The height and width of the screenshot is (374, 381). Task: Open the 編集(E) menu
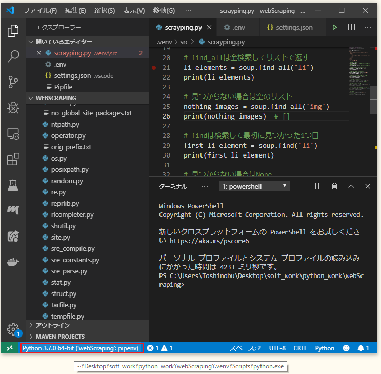tap(75, 11)
